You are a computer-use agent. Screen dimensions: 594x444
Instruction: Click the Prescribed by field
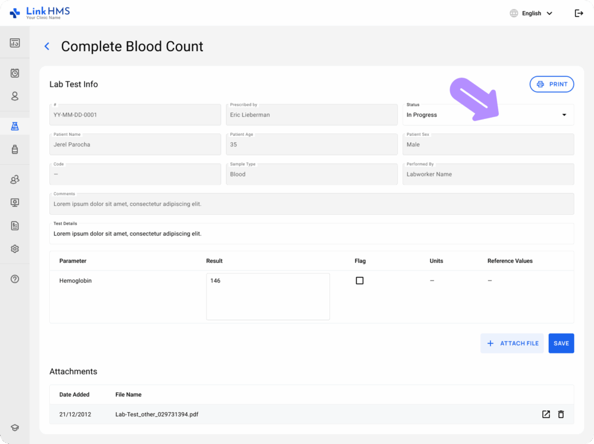click(312, 114)
